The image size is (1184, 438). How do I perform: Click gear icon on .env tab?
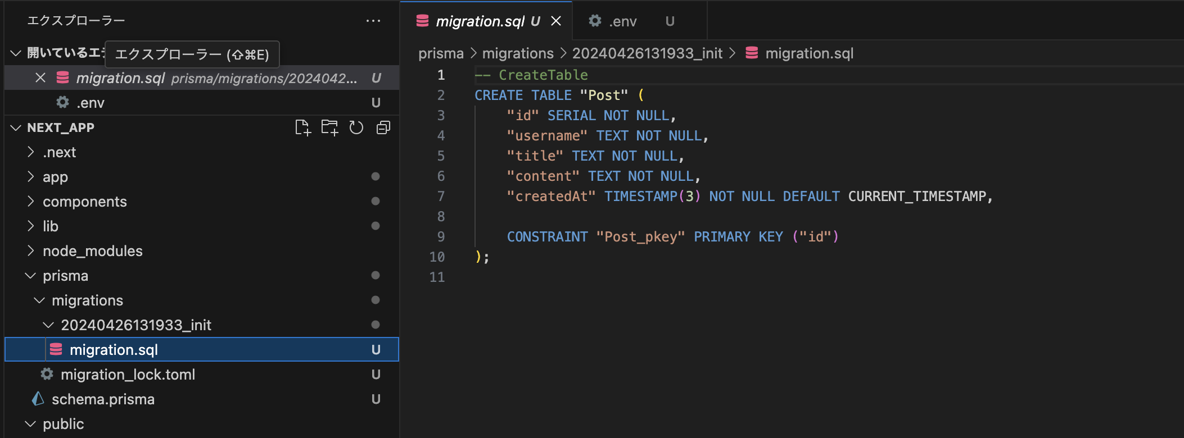595,21
